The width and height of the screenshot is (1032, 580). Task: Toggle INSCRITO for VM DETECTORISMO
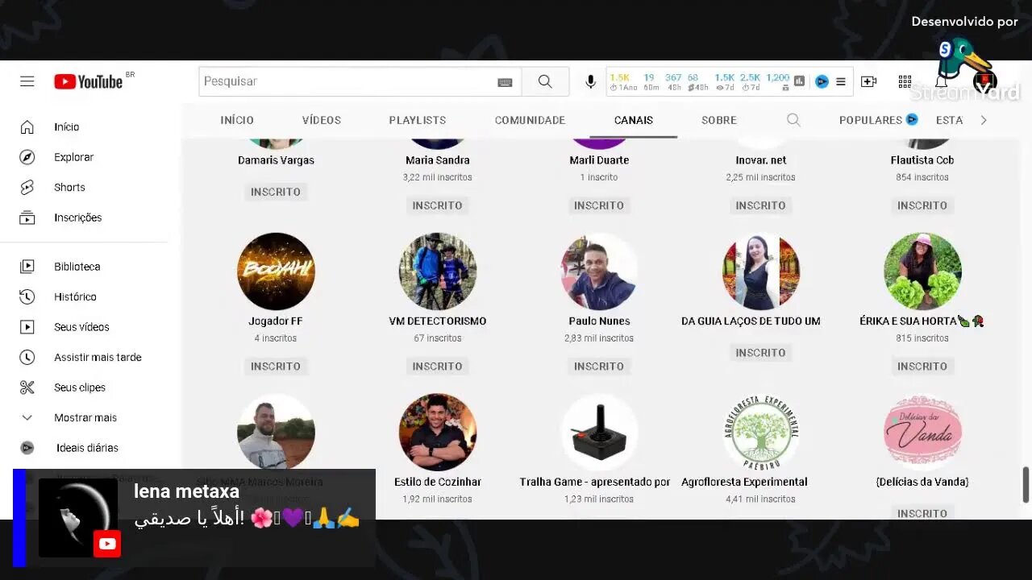[x=438, y=366]
